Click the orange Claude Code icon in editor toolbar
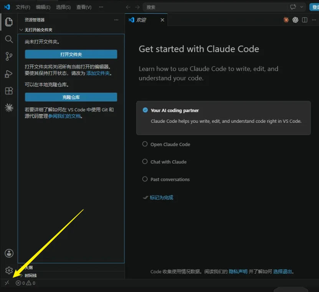Viewport: 319px width, 292px height. [286, 20]
